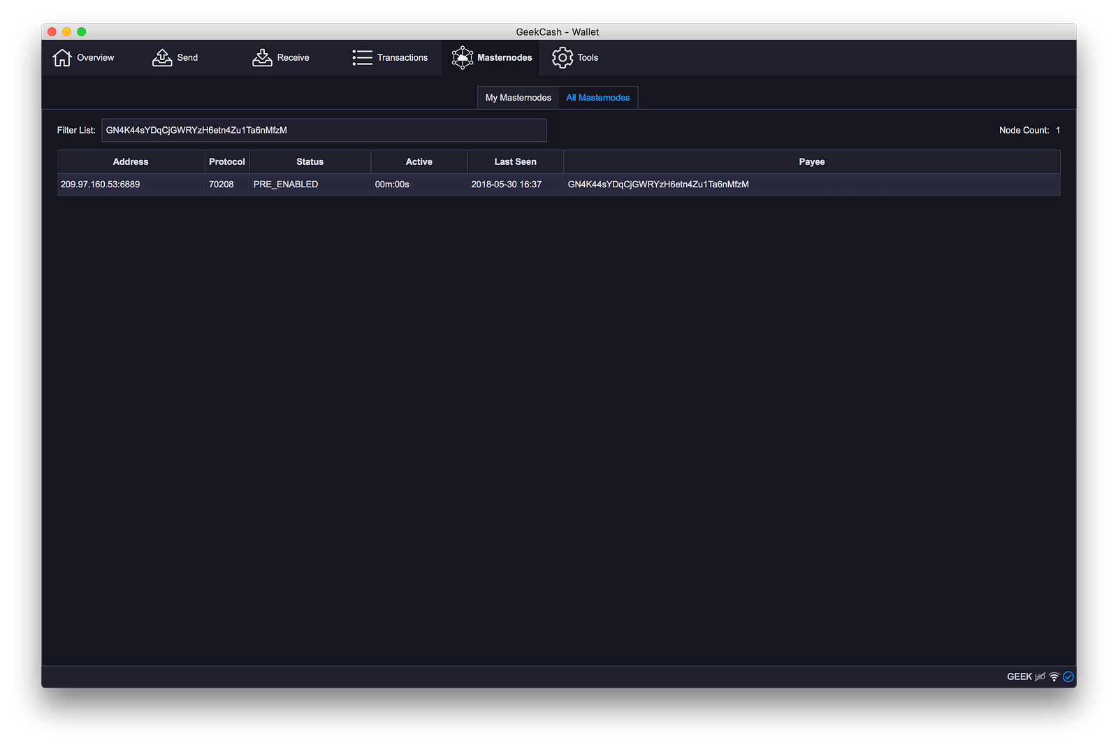Sort by the Address column header
The image size is (1118, 747).
131,161
